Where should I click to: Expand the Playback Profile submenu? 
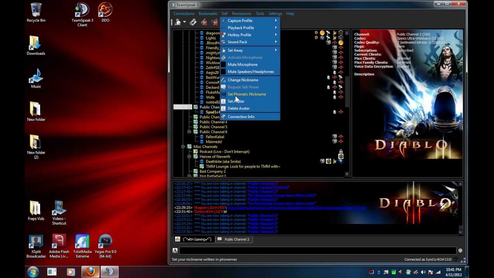(x=250, y=28)
